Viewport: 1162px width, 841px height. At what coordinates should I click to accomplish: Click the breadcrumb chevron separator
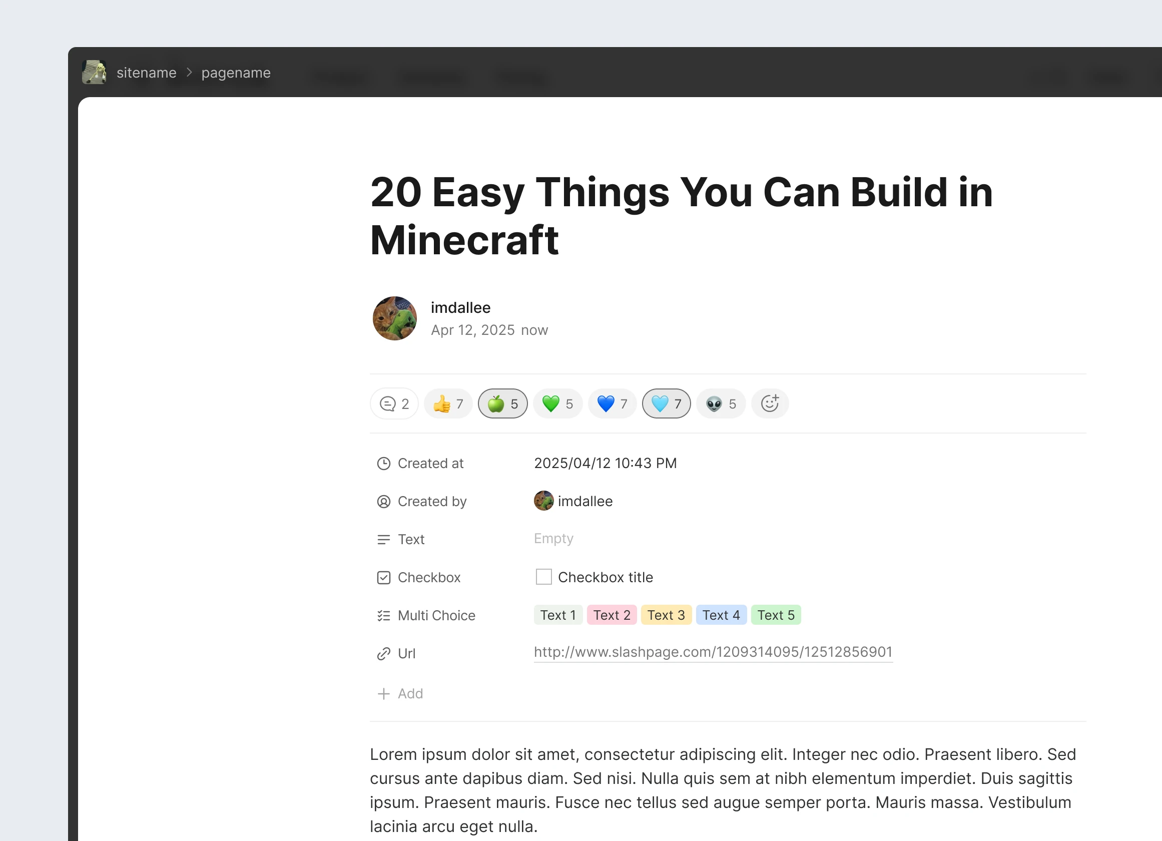[x=189, y=73]
